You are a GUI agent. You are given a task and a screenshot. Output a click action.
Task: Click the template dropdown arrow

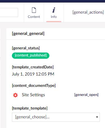(x=97, y=117)
